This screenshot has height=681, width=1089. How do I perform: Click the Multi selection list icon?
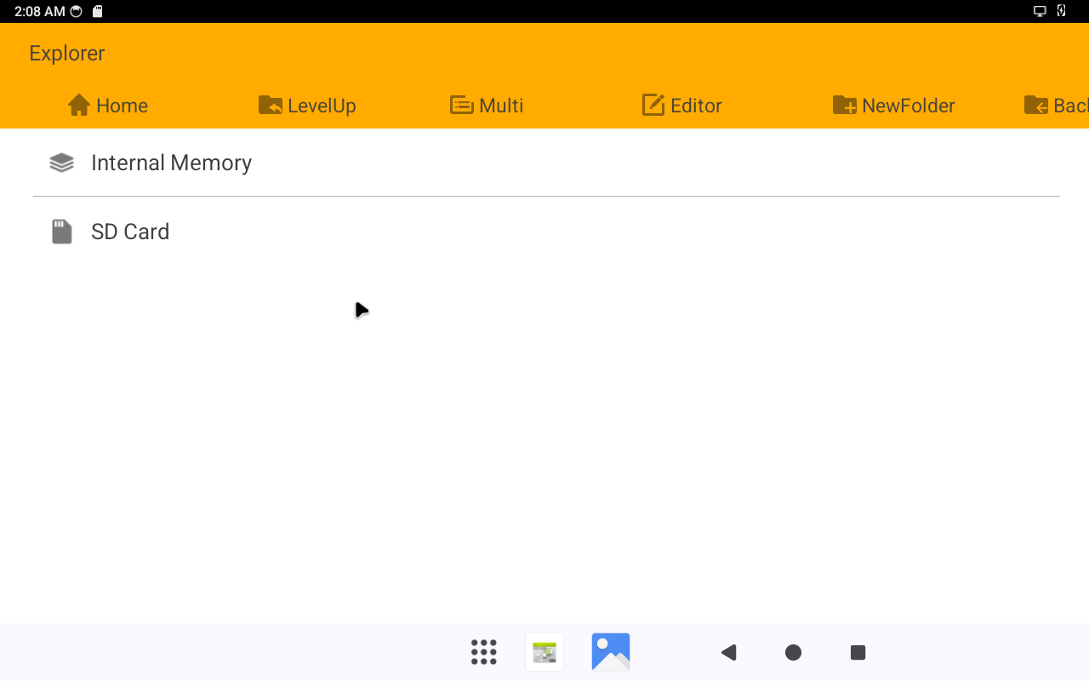click(461, 105)
